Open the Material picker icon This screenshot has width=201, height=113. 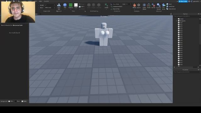71,5
